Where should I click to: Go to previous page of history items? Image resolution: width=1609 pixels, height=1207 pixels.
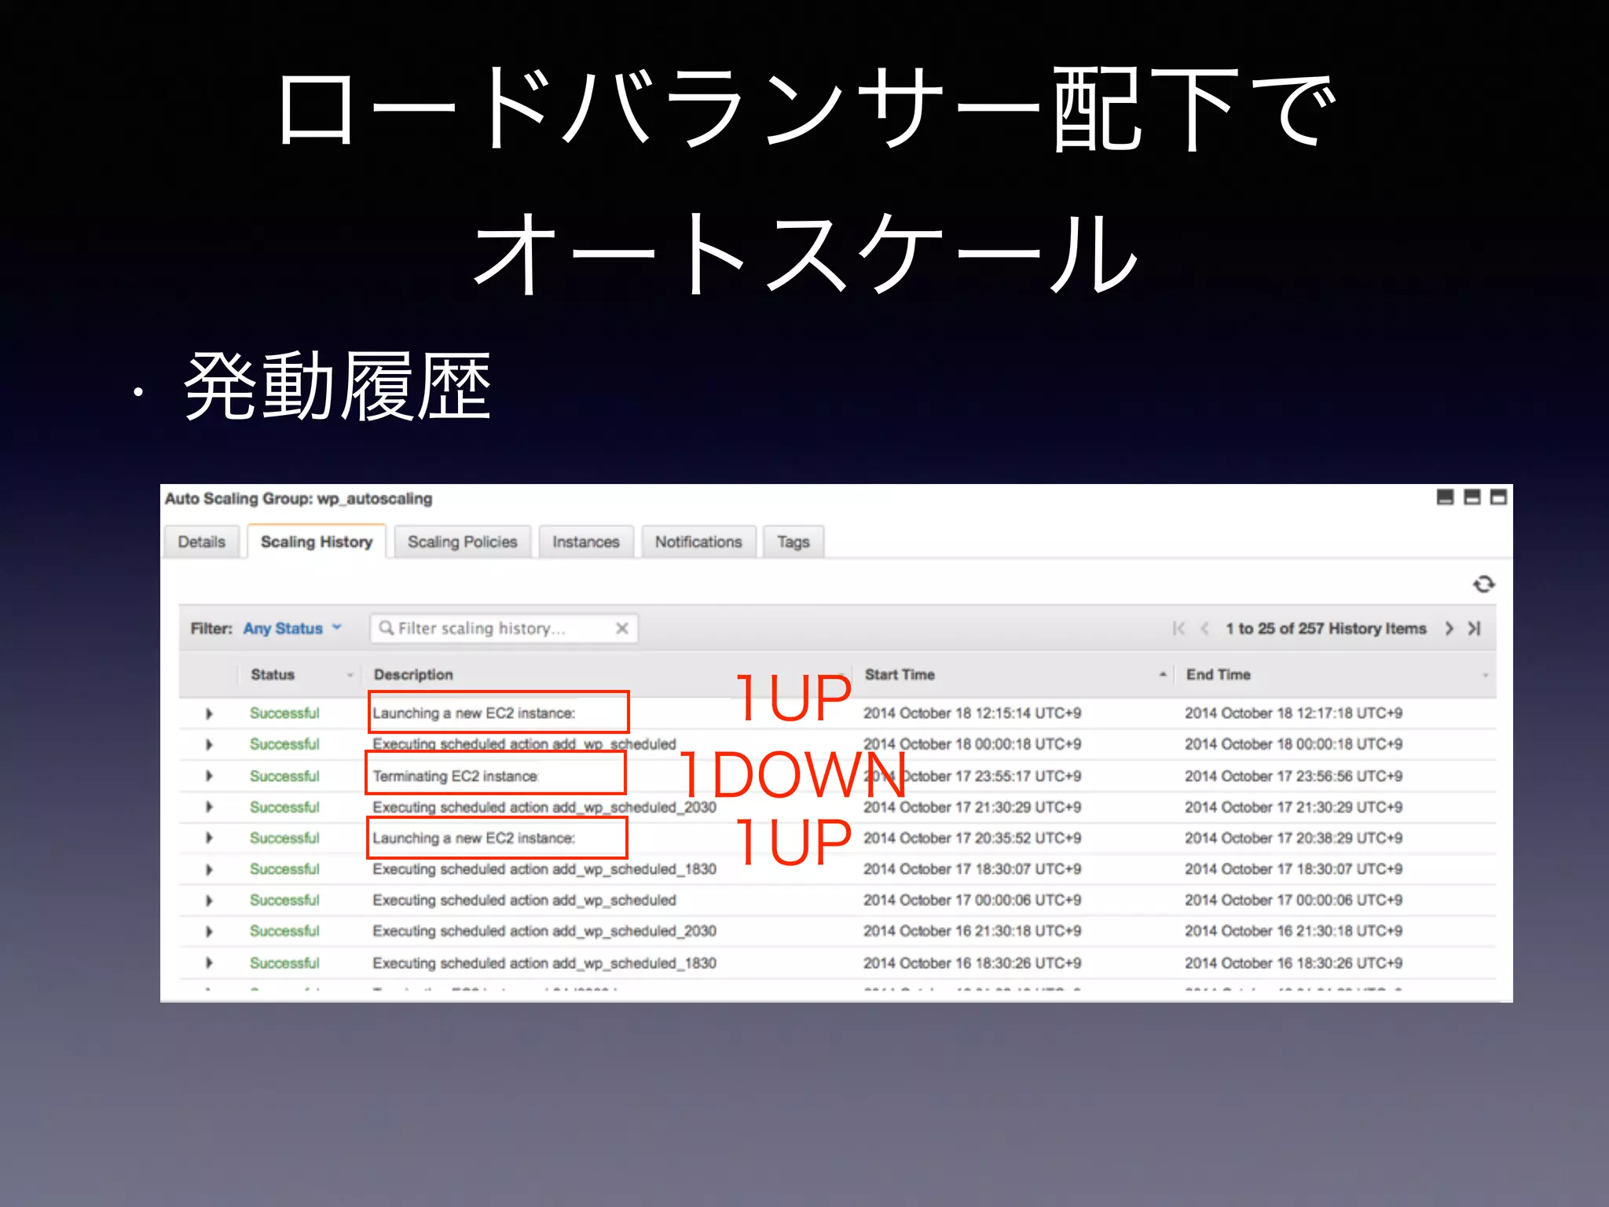coord(1204,628)
